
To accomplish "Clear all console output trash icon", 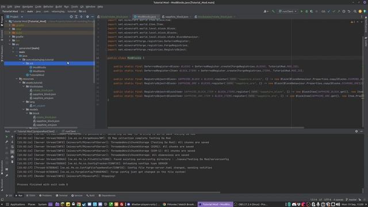I will pyautogui.click(x=12, y=162).
